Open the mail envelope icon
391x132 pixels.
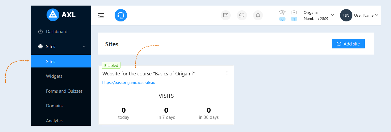(226, 15)
